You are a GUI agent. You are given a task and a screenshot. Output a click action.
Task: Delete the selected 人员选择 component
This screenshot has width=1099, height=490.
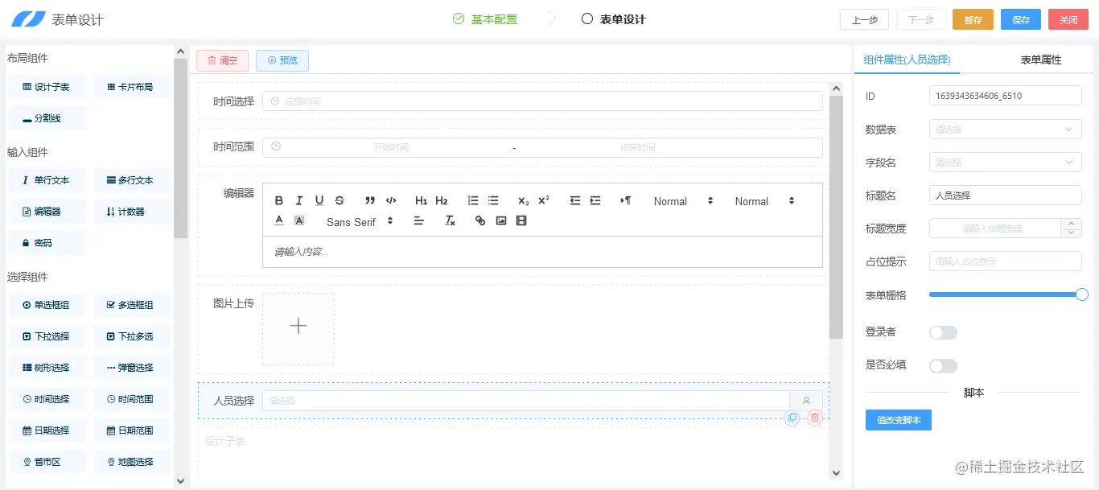pyautogui.click(x=815, y=418)
